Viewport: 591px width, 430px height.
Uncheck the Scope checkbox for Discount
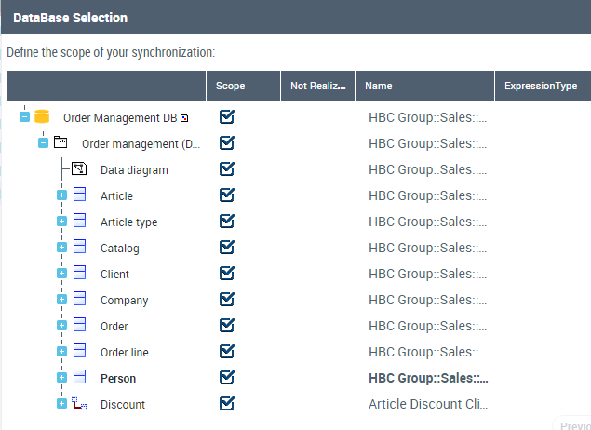[x=227, y=404]
